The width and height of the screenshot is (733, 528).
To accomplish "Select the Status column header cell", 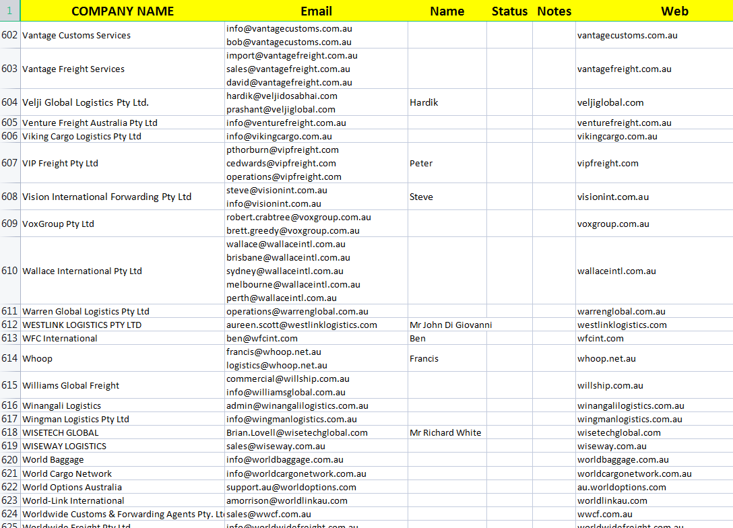I will [509, 11].
